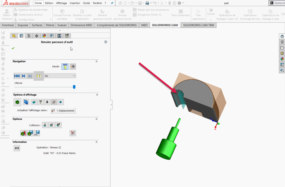The width and height of the screenshot is (285, 187).
Task: Adjust the Vitesse speed slider handle
Action: click(74, 87)
